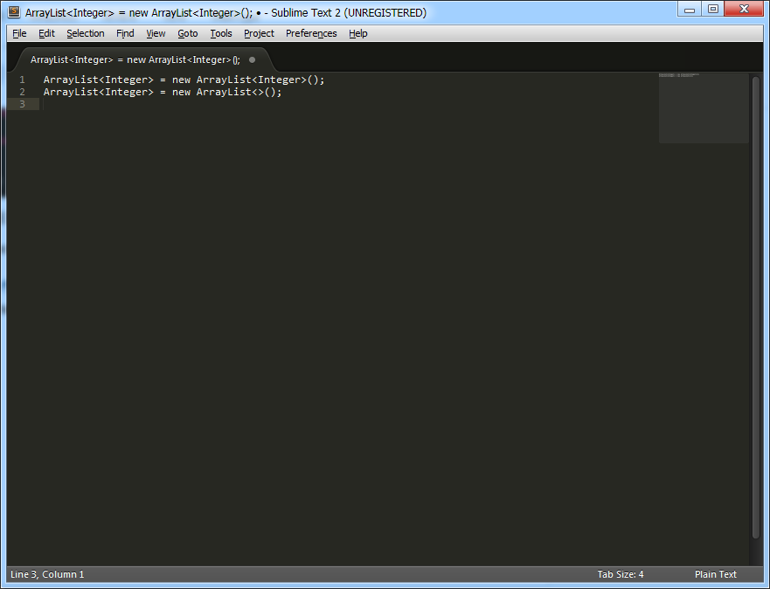Open the Help menu
Image resolution: width=770 pixels, height=589 pixels.
point(358,33)
